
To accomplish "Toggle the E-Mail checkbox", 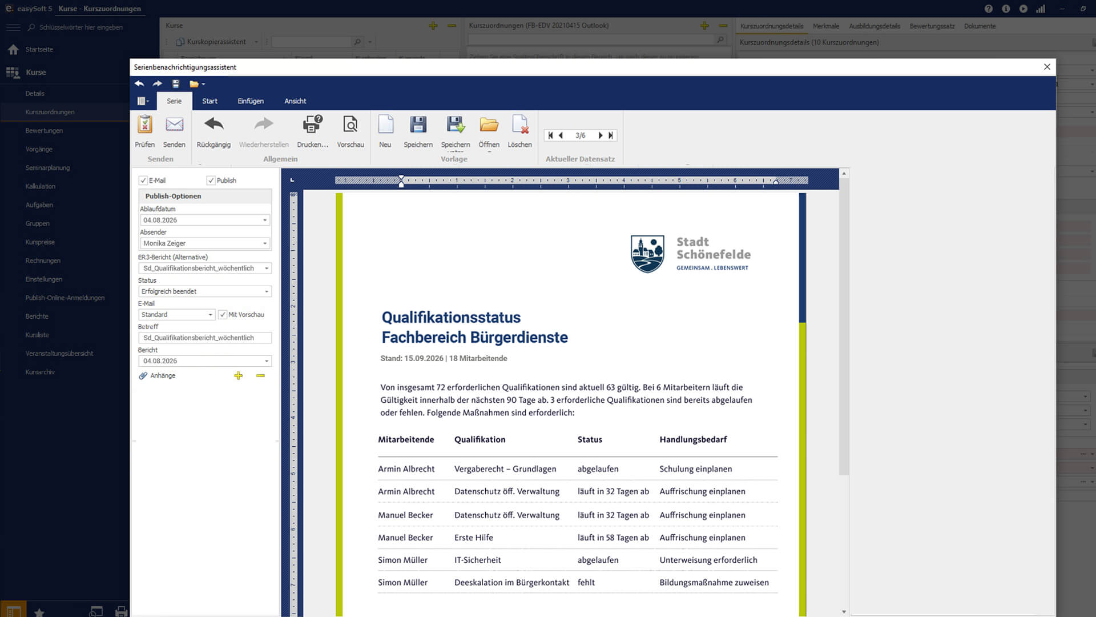I will (x=143, y=181).
